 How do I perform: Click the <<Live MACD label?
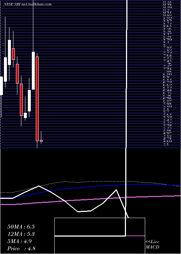click(152, 244)
